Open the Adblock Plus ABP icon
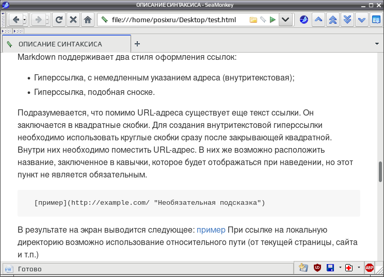Screen dimensions: 384x277 [x=370, y=268]
